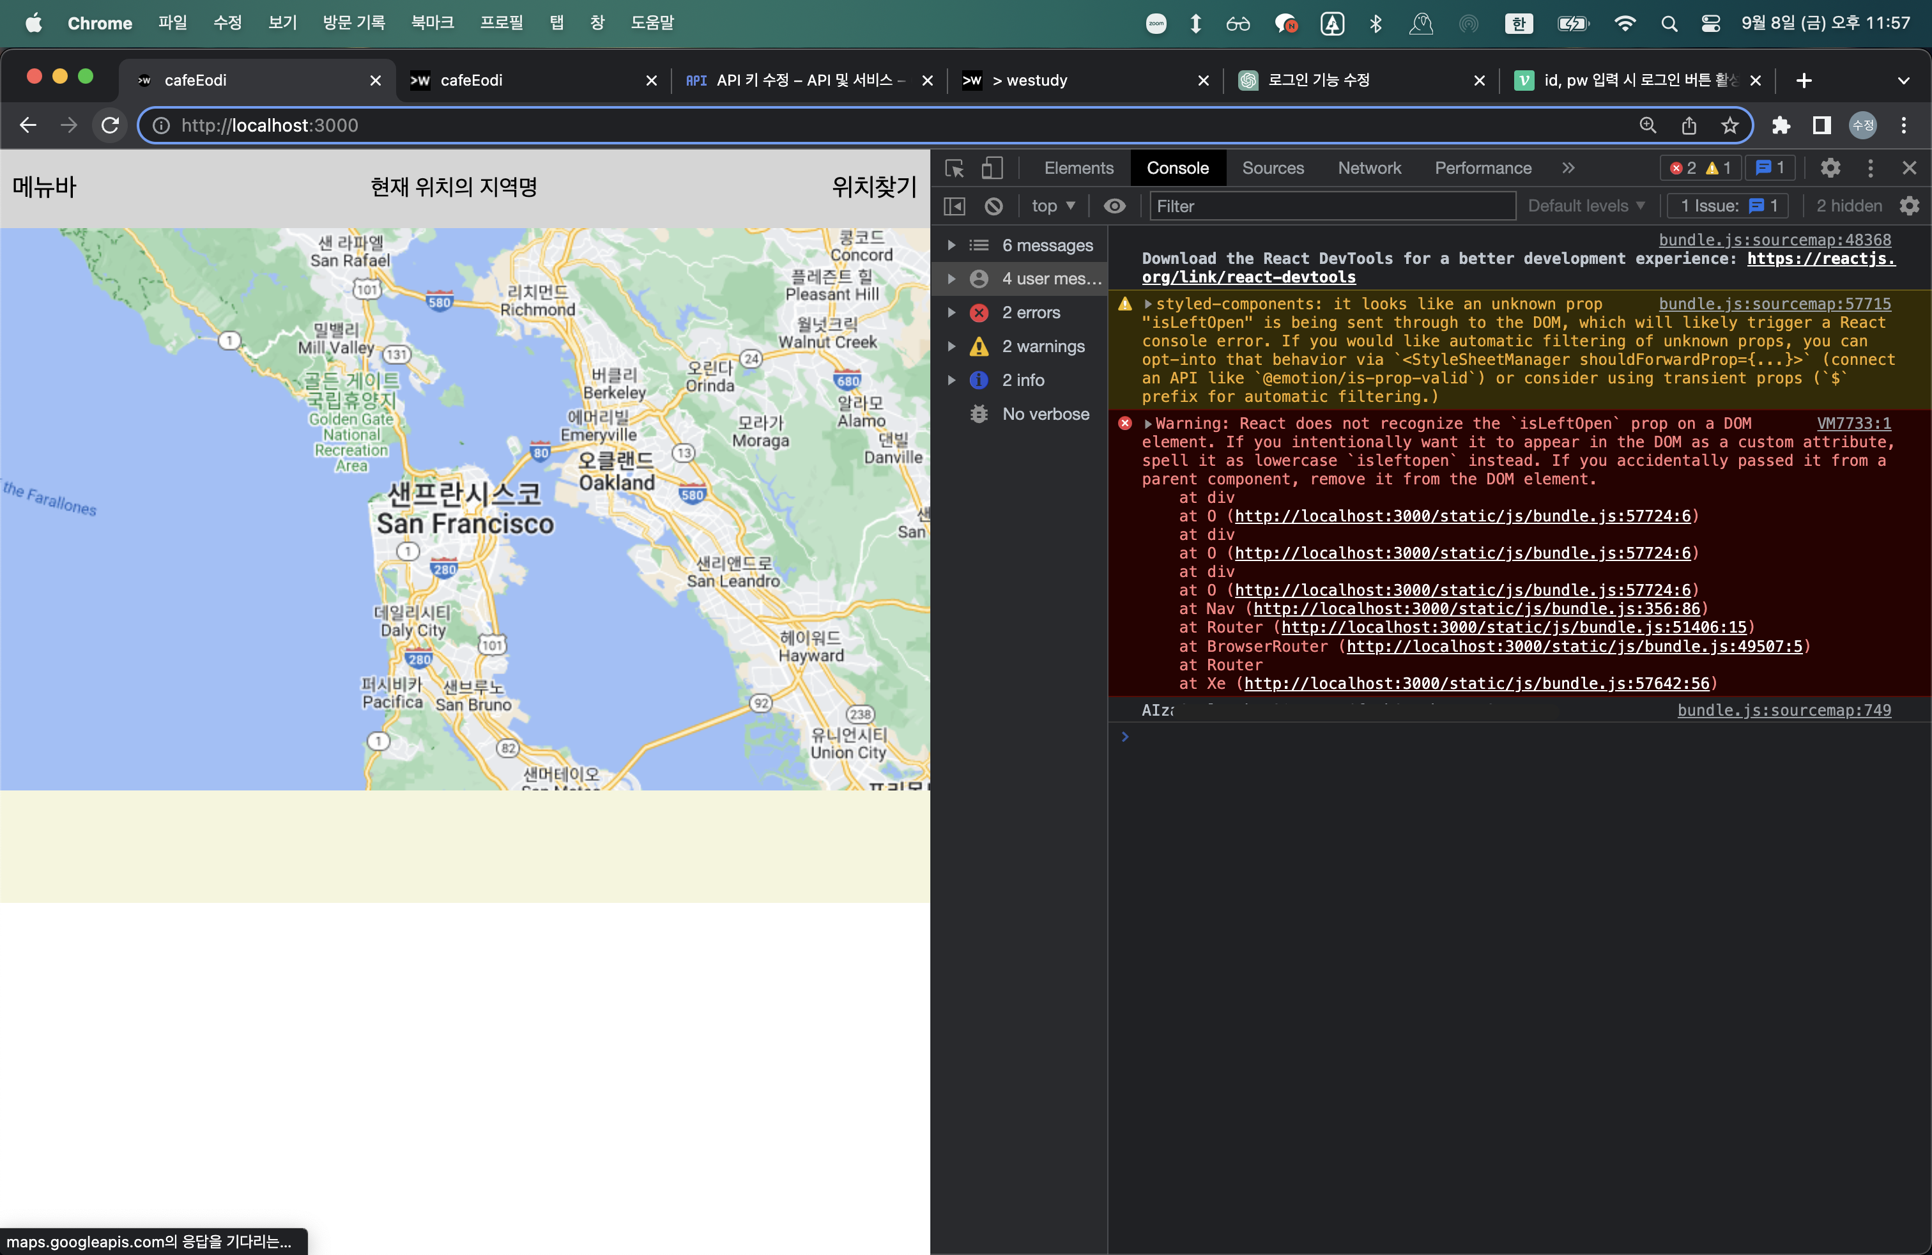Open the tab search chevron
Image resolution: width=1932 pixels, height=1255 pixels.
tap(1904, 81)
